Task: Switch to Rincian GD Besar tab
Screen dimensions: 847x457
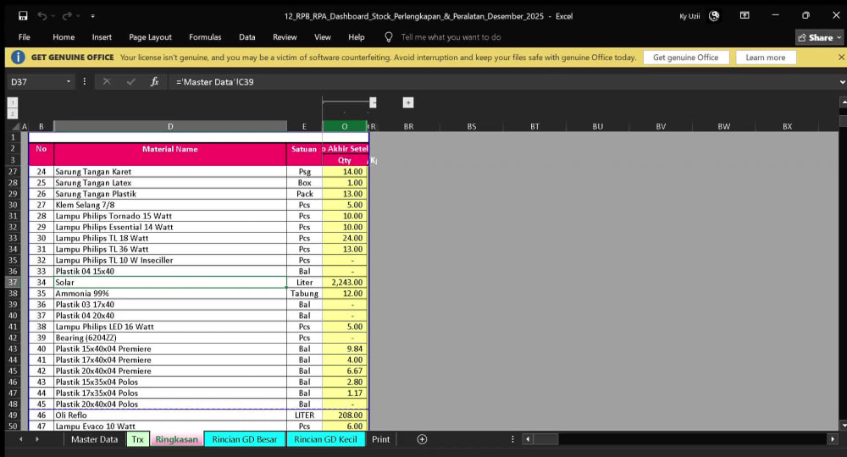Action: (245, 439)
